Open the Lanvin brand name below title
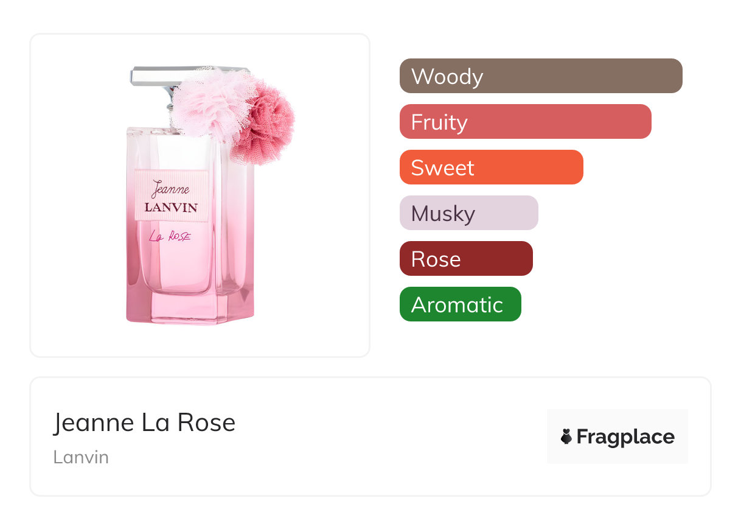This screenshot has height=526, width=741. (81, 457)
